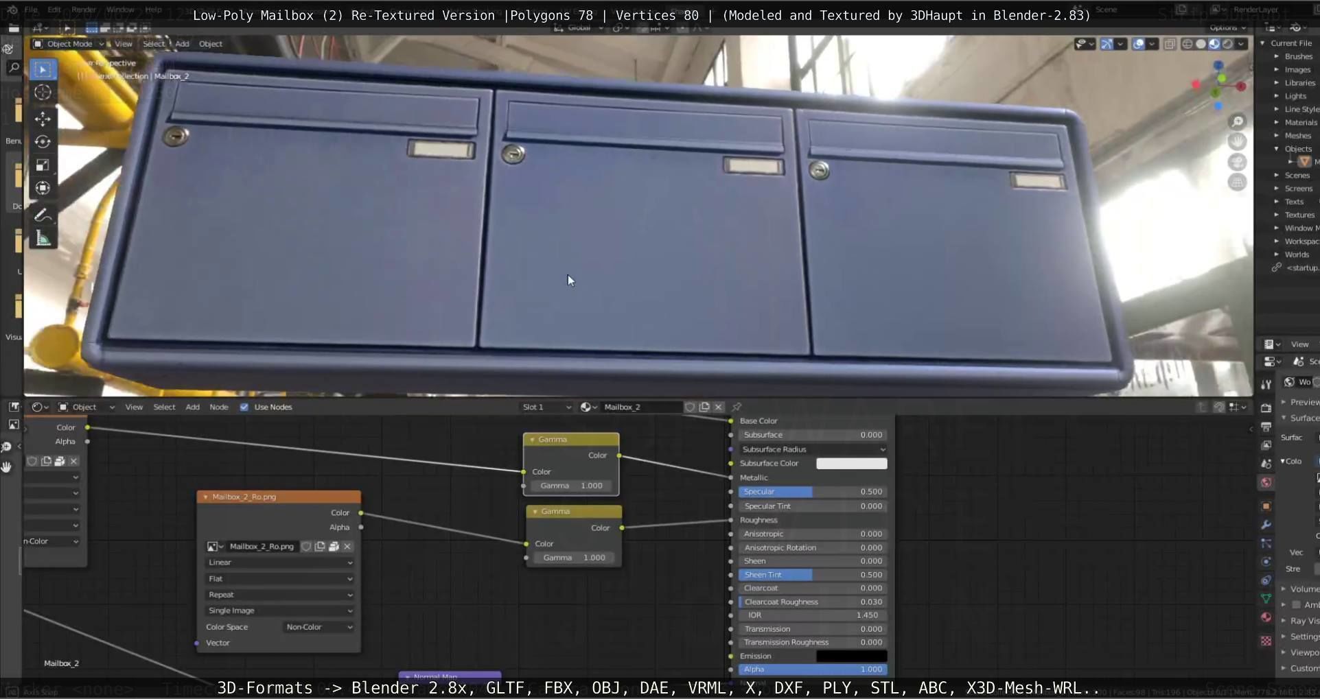
Task: Toggle camera view with the camera gizmo
Action: click(1237, 162)
